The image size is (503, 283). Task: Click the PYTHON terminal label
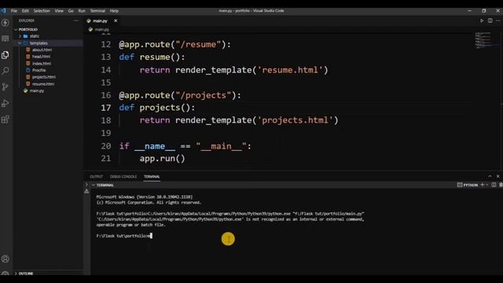pos(468,186)
